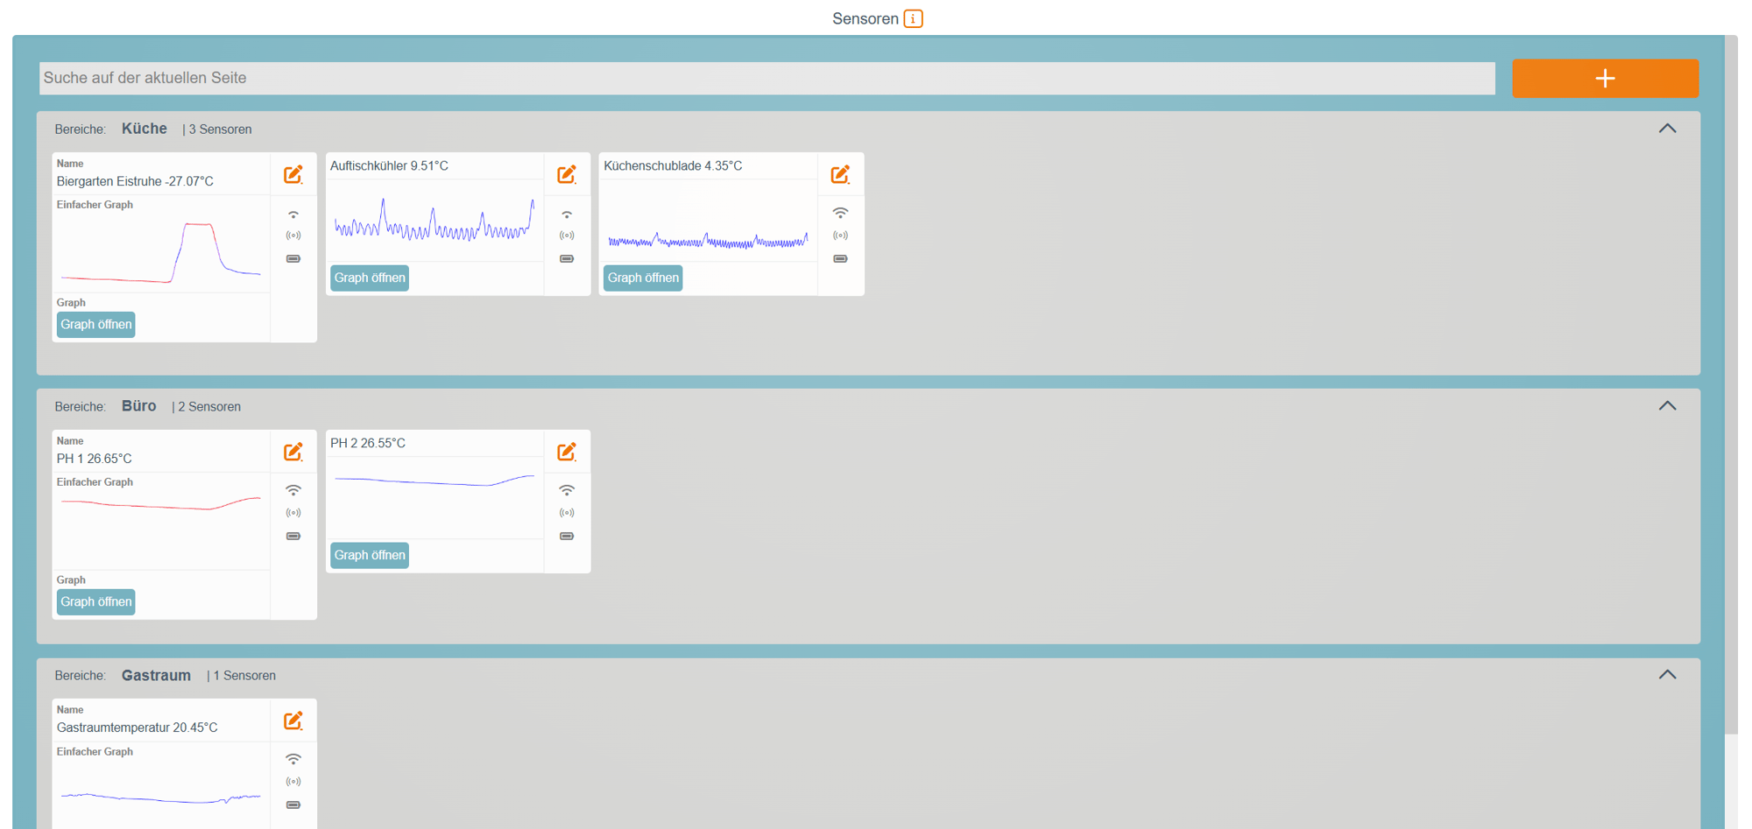1752x829 pixels.
Task: Select the Büro area title
Action: [x=139, y=406]
